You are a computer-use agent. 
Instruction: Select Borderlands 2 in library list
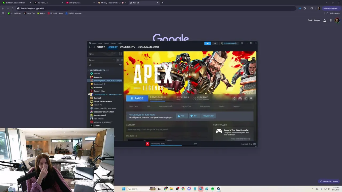99,84
